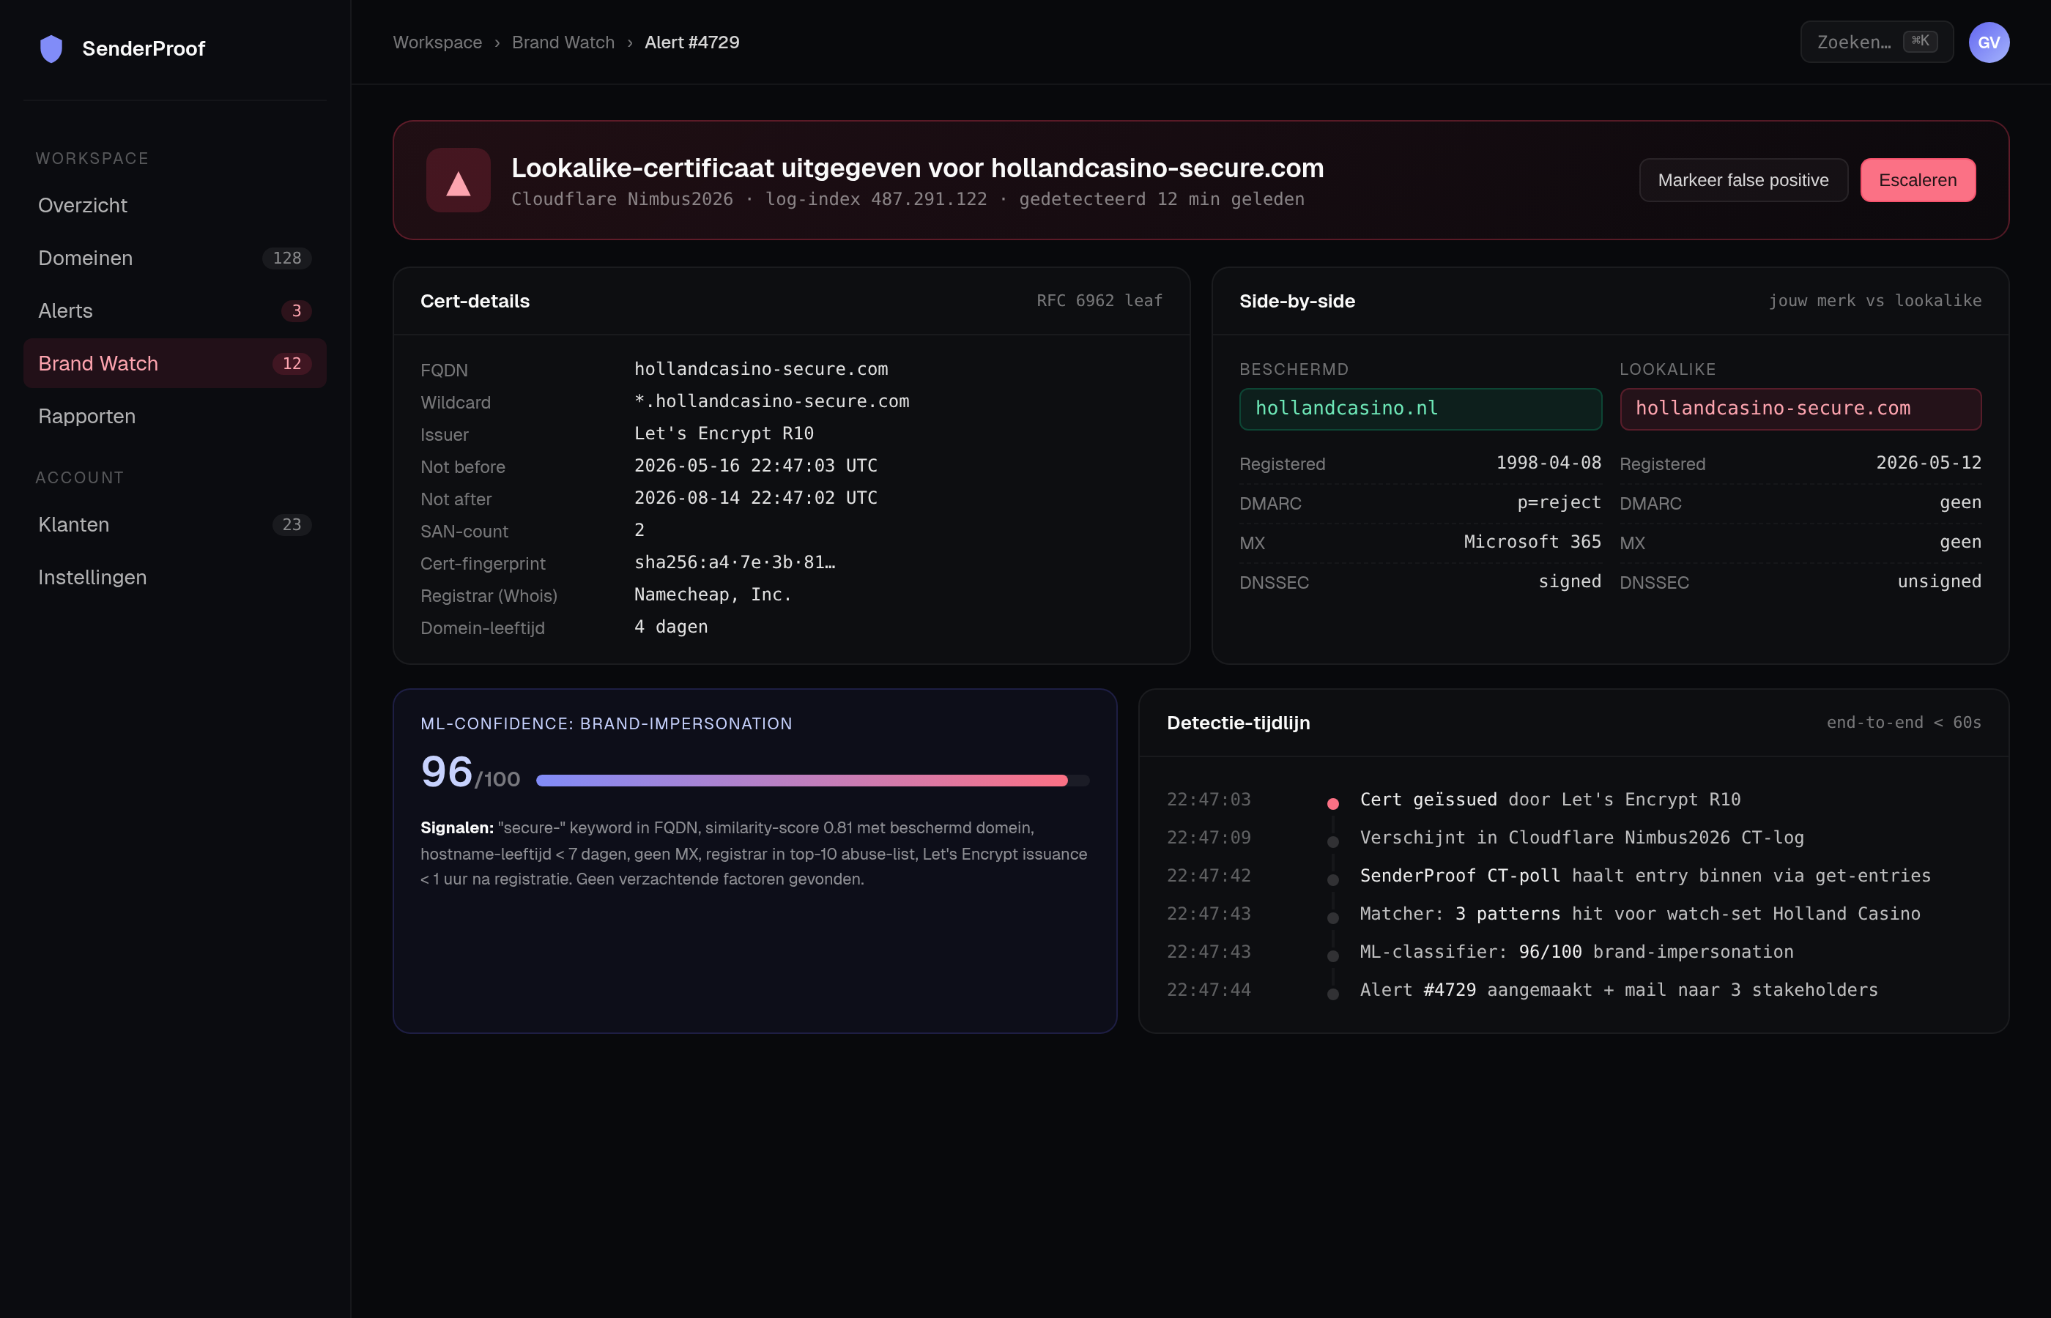Viewport: 2051px width, 1318px height.
Task: Click the wildcard value *.hollandcasino-secure.com
Action: [x=771, y=401]
